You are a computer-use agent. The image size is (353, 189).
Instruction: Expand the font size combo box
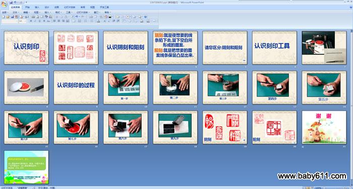point(23,21)
